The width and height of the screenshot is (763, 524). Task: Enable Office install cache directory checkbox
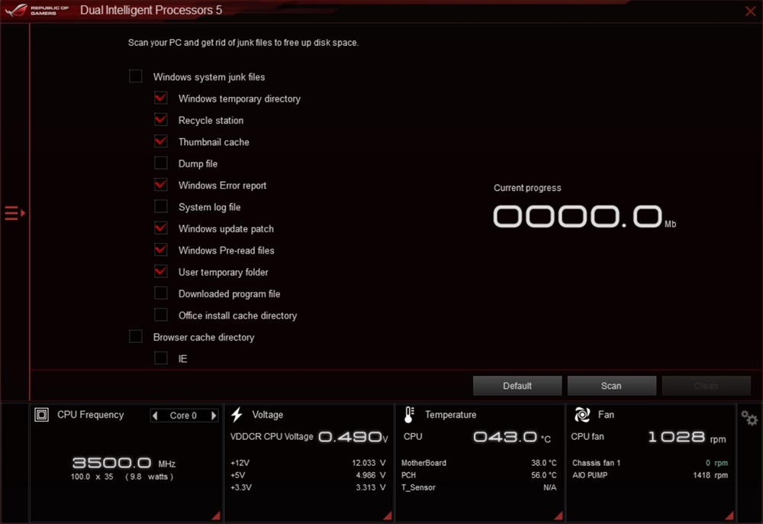[x=161, y=315]
